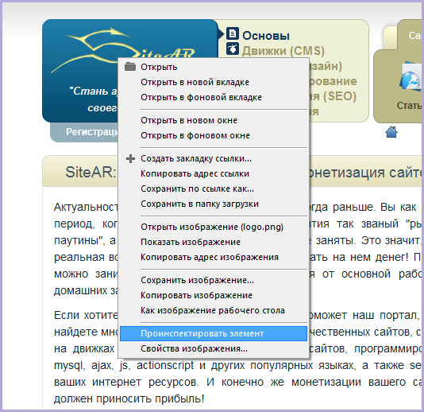Open the Основы navigation link
Image resolution: width=424 pixels, height=412 pixels.
(266, 36)
